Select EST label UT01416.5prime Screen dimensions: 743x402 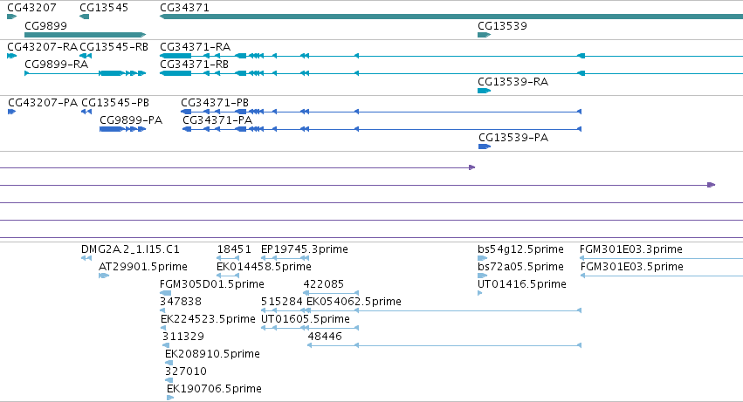click(x=522, y=284)
